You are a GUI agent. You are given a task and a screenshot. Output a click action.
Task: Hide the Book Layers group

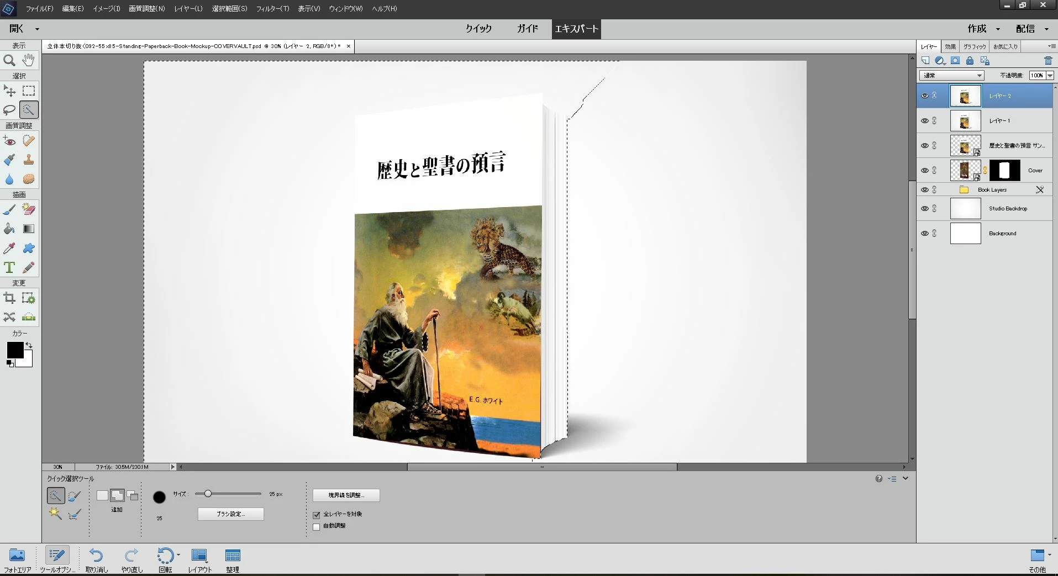(924, 189)
